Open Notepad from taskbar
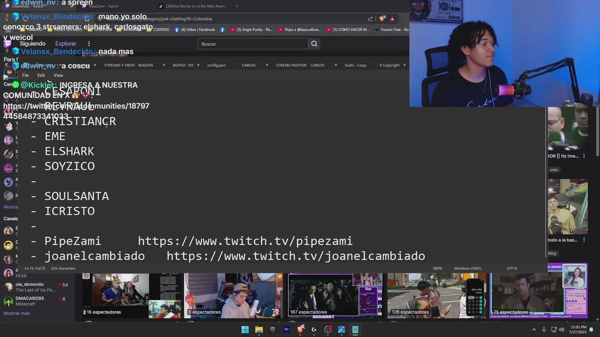600x337 pixels. [355, 330]
